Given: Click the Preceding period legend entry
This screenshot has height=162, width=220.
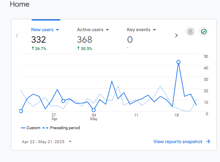Looking at the screenshot, I should coord(61,128).
